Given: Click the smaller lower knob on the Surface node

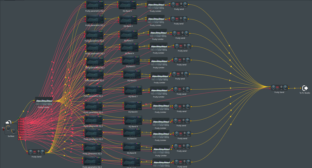Looking at the screenshot, I should (x=13, y=131).
